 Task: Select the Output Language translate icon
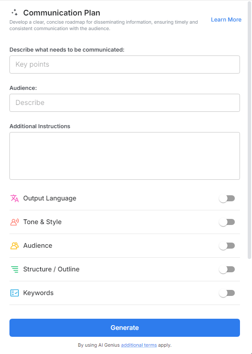14,198
